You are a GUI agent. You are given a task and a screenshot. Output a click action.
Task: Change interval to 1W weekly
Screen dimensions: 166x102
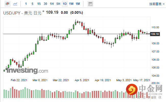(x=71, y=4)
